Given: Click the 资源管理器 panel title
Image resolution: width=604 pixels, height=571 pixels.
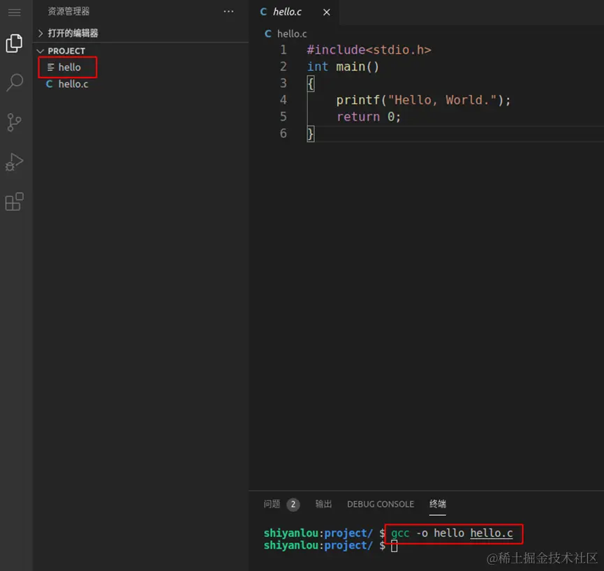Looking at the screenshot, I should click(x=68, y=12).
